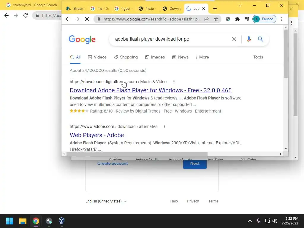Open search Tools
304x228 pixels.
(x=258, y=57)
